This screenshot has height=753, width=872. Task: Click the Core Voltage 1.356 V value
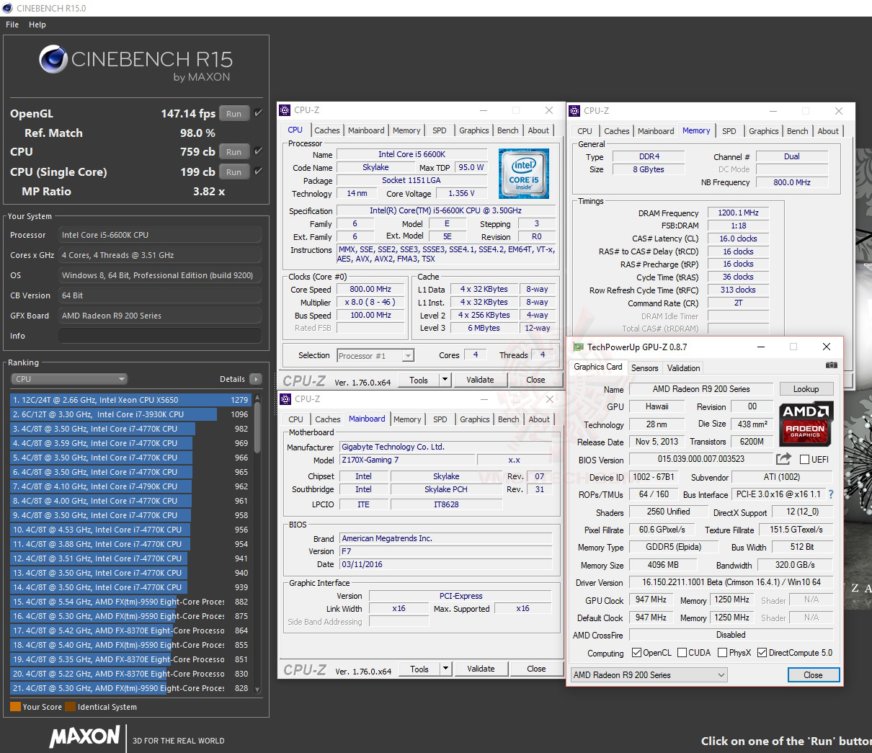462,194
